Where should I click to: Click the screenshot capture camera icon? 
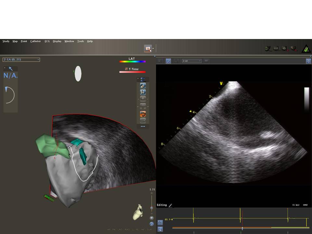point(148,48)
